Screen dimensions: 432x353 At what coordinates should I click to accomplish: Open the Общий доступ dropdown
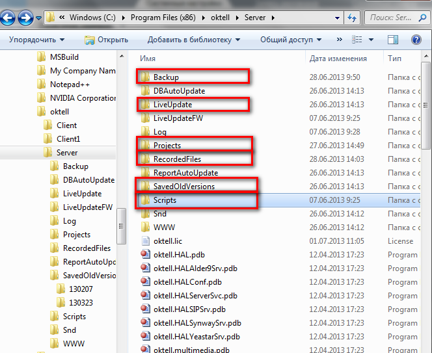(290, 40)
